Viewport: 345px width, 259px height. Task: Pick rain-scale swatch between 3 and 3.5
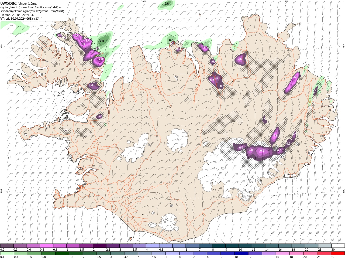pos(117,253)
